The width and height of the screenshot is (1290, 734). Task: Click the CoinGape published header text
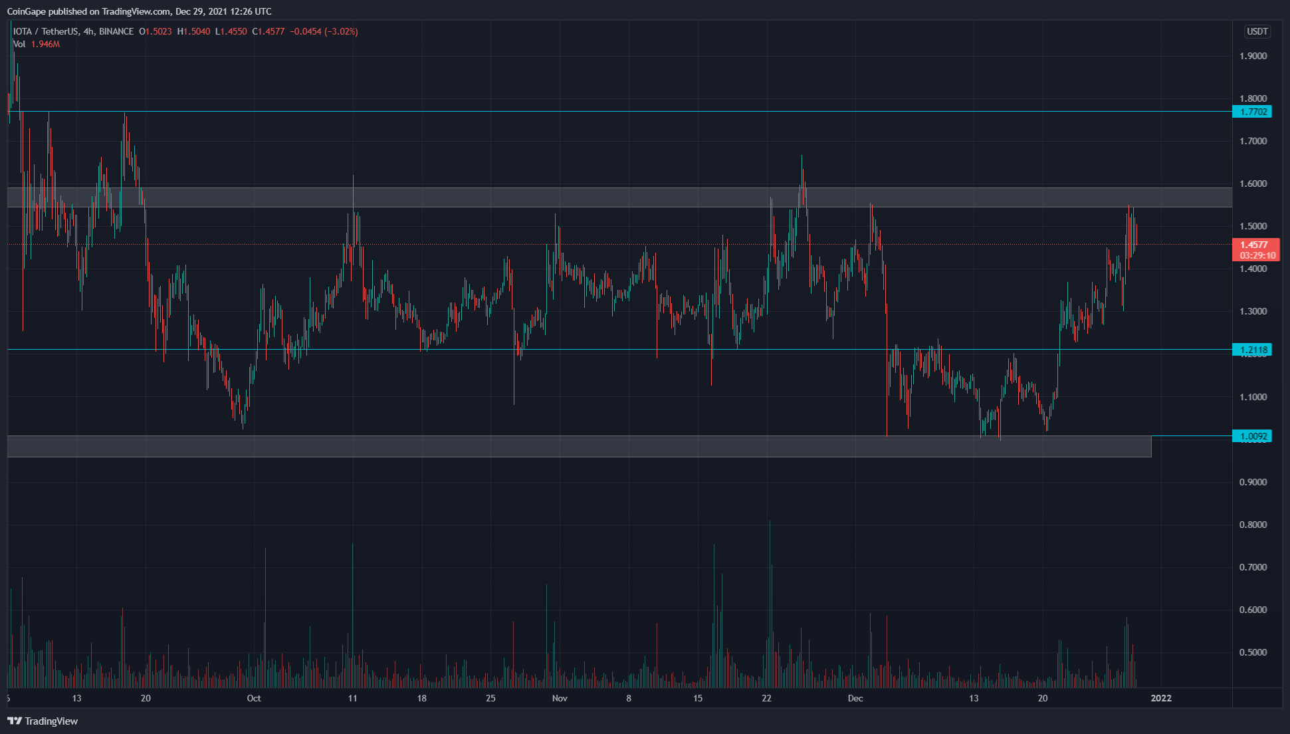pyautogui.click(x=139, y=11)
